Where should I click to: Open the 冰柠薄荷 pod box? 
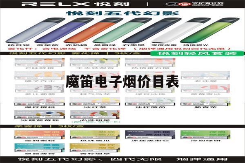pyautogui.click(x=150, y=101)
